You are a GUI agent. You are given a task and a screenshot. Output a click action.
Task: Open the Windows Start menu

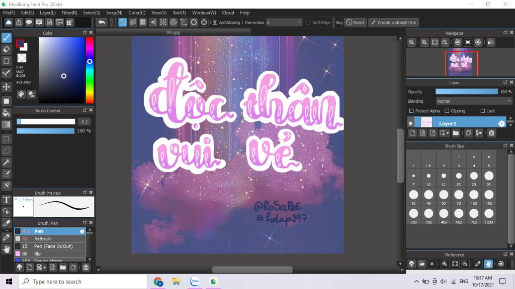tap(9, 281)
